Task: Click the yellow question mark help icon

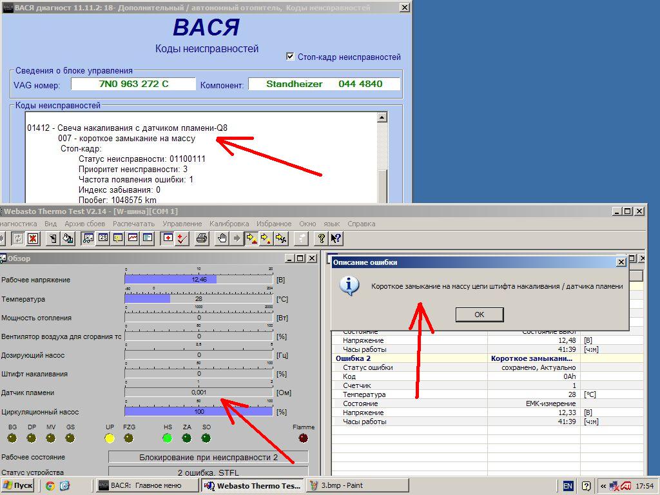Action: pos(321,238)
